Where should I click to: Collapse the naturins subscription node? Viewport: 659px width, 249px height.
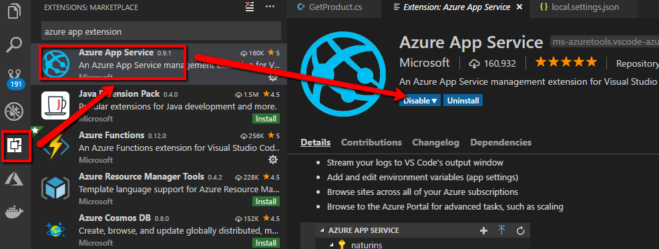[331, 245]
